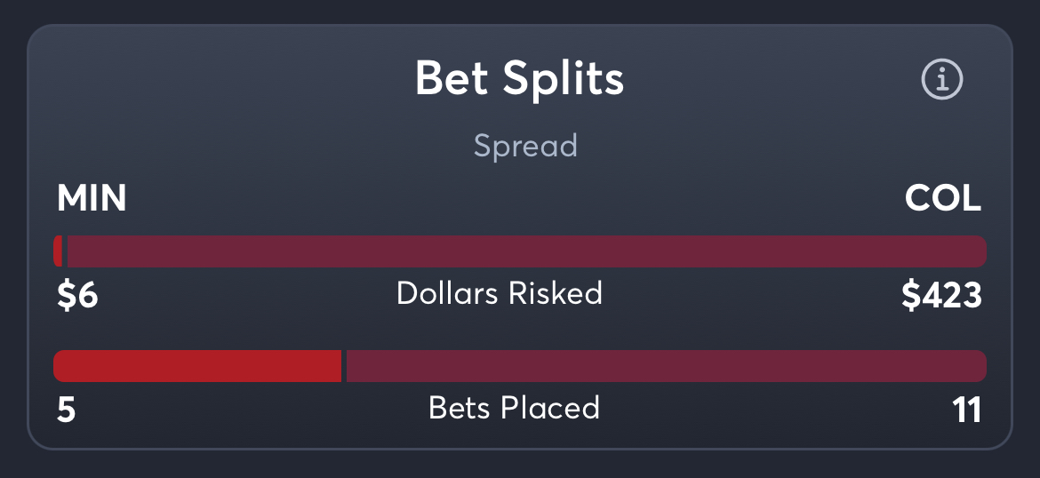Screen dimensions: 1040x478
Task: Click the divider gap in Dollars Risked bar
Action: click(65, 251)
